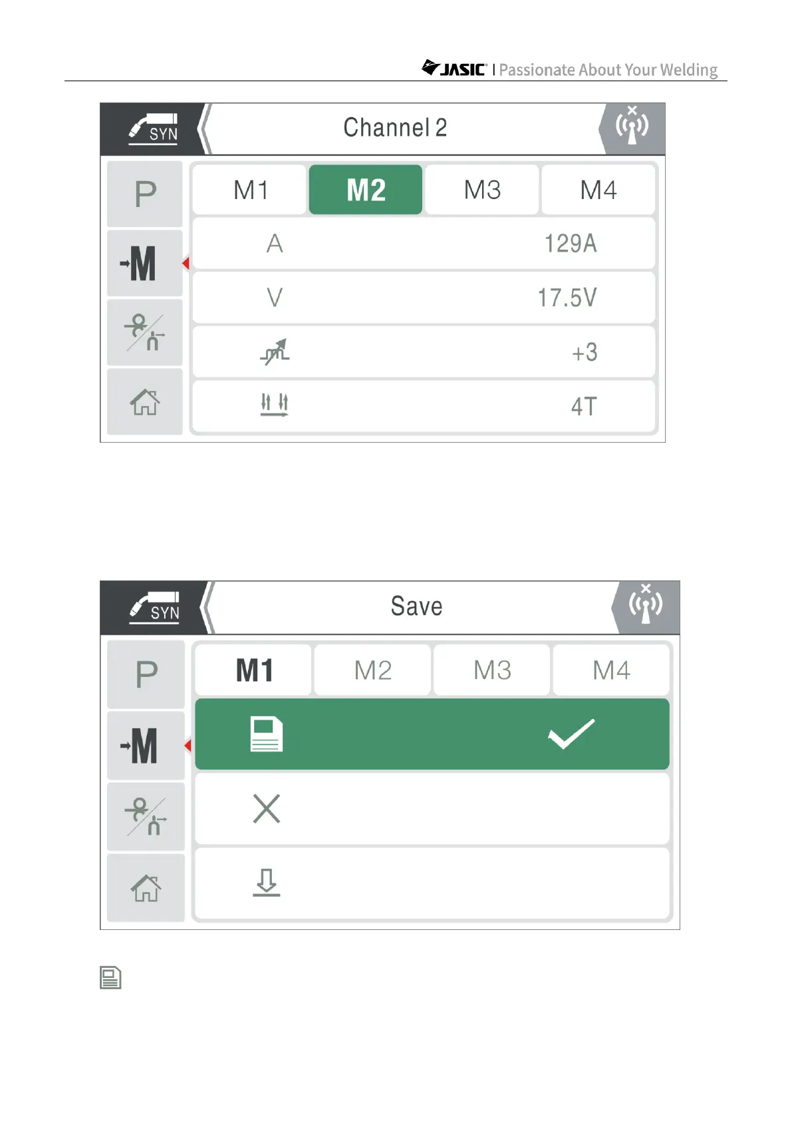Click the 17.5V voltage row

point(424,298)
